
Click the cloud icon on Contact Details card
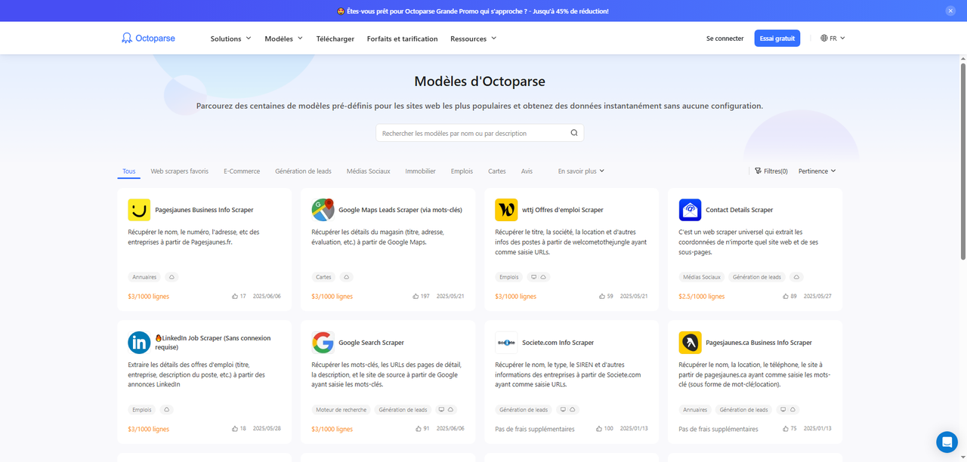(796, 277)
